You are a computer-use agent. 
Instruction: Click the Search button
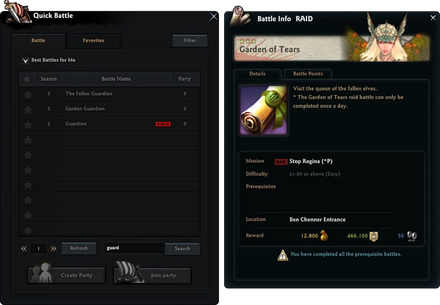pyautogui.click(x=182, y=249)
